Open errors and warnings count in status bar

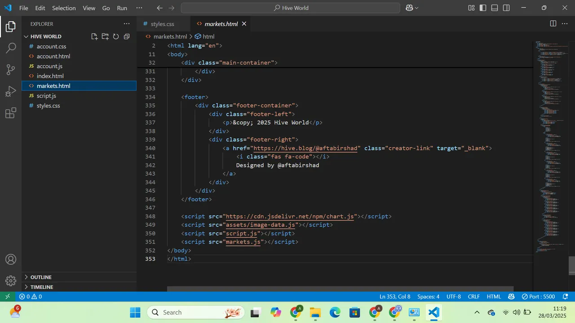[31, 297]
